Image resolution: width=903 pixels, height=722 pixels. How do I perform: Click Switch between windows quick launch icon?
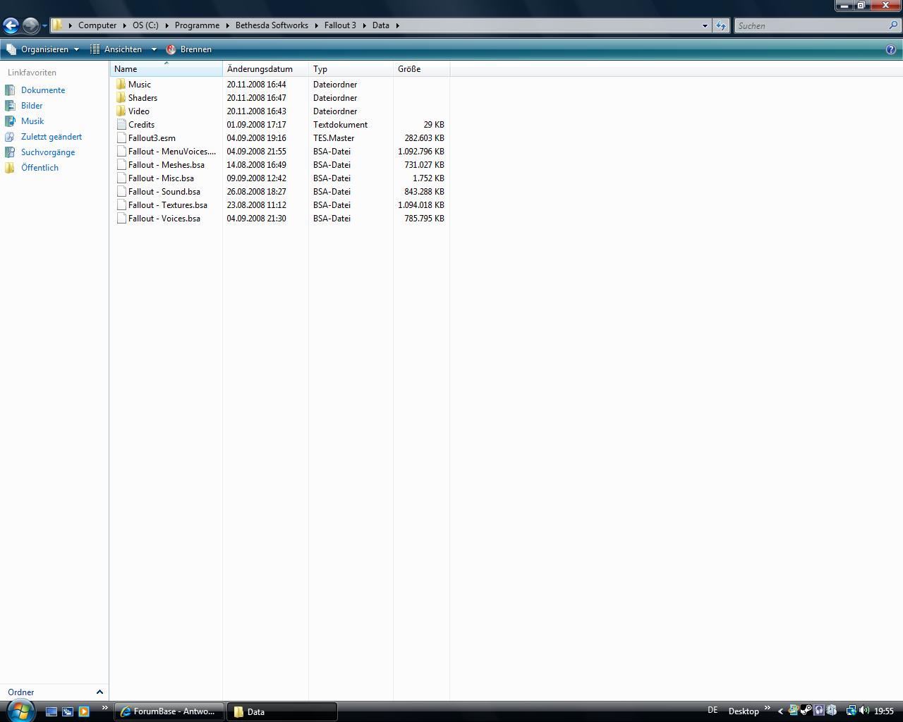coord(67,711)
